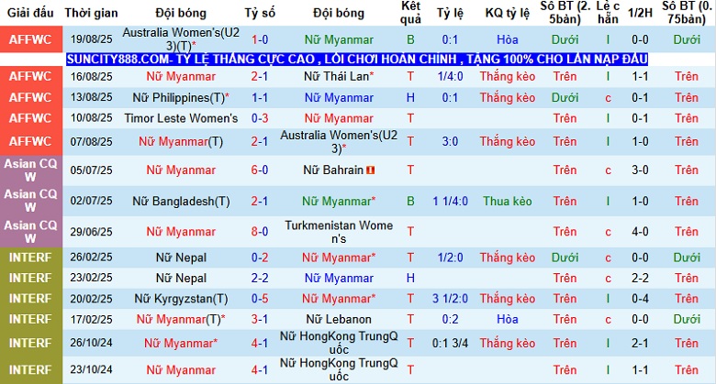Image resolution: width=716 pixels, height=384 pixels.
Task: Click odds 3 1/2:0 on Kyrgyzstan row
Action: pyautogui.click(x=450, y=299)
